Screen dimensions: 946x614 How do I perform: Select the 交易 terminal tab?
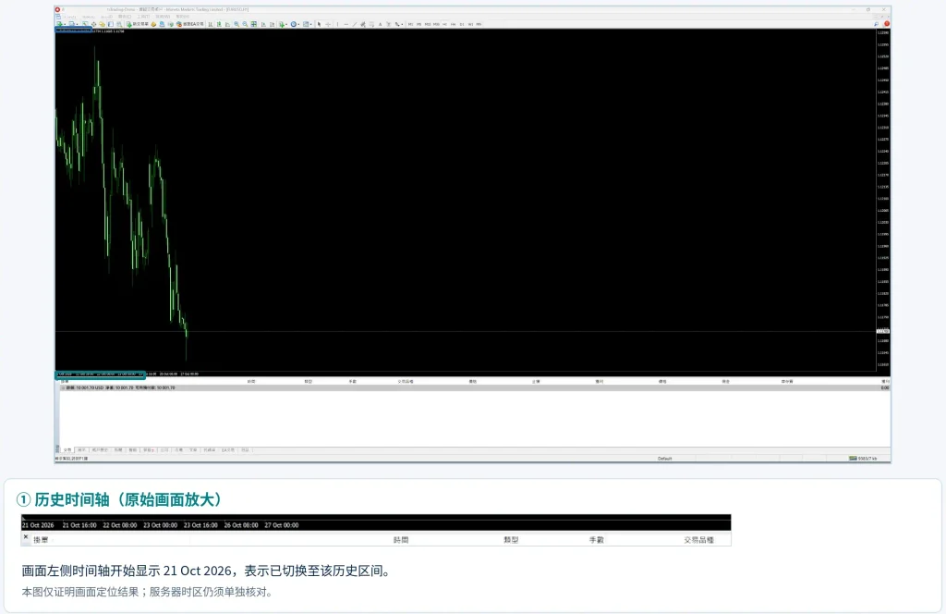(x=67, y=449)
